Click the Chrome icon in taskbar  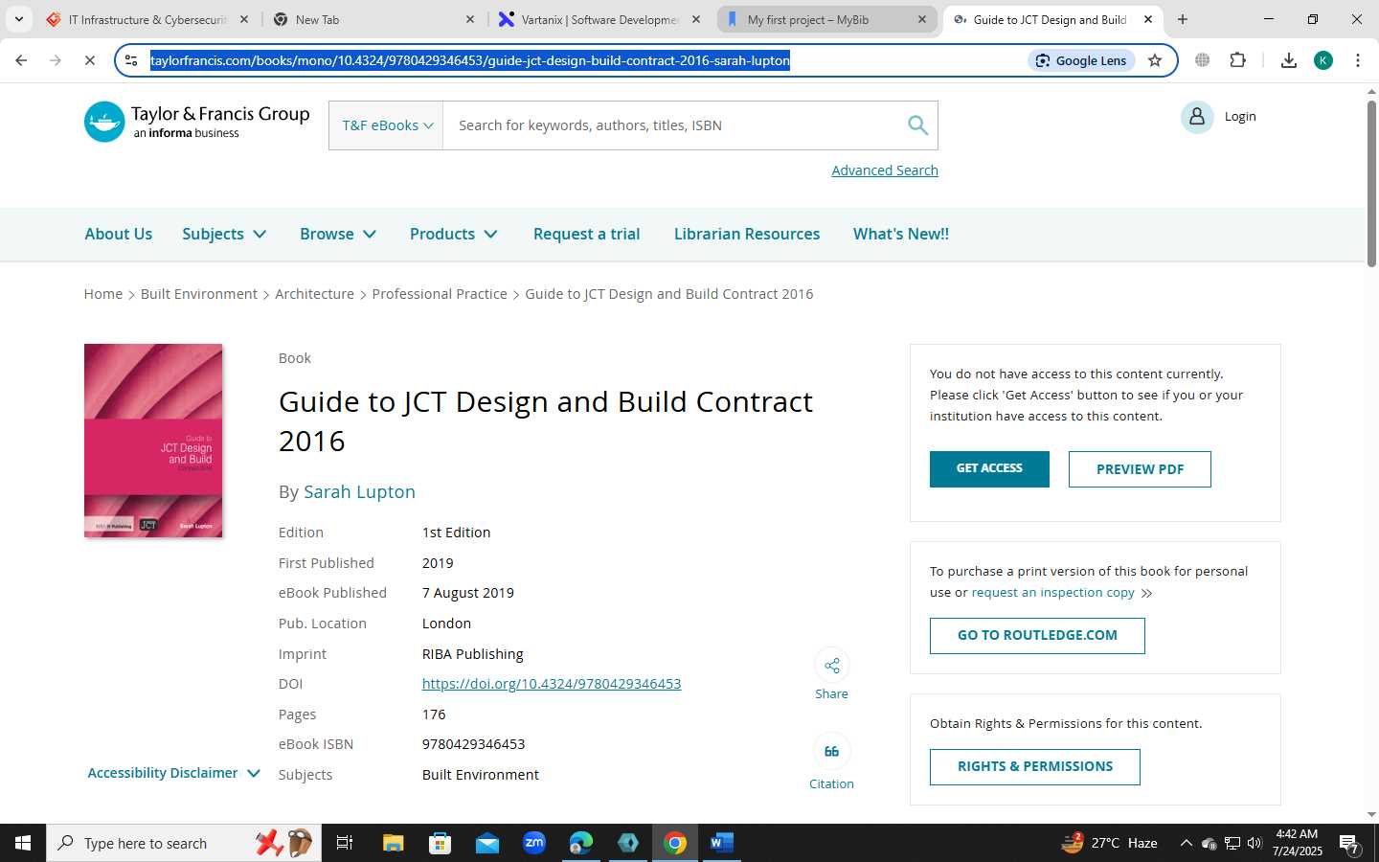click(x=675, y=843)
